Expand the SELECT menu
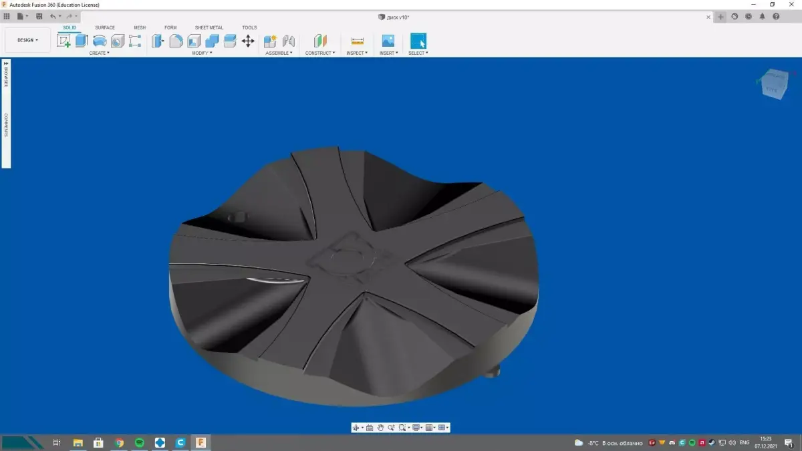Image resolution: width=802 pixels, height=451 pixels. coord(418,53)
